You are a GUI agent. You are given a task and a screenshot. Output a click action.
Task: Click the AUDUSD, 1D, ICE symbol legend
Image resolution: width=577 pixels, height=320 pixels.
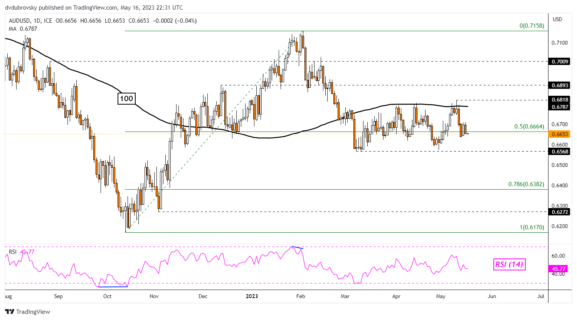(30, 21)
